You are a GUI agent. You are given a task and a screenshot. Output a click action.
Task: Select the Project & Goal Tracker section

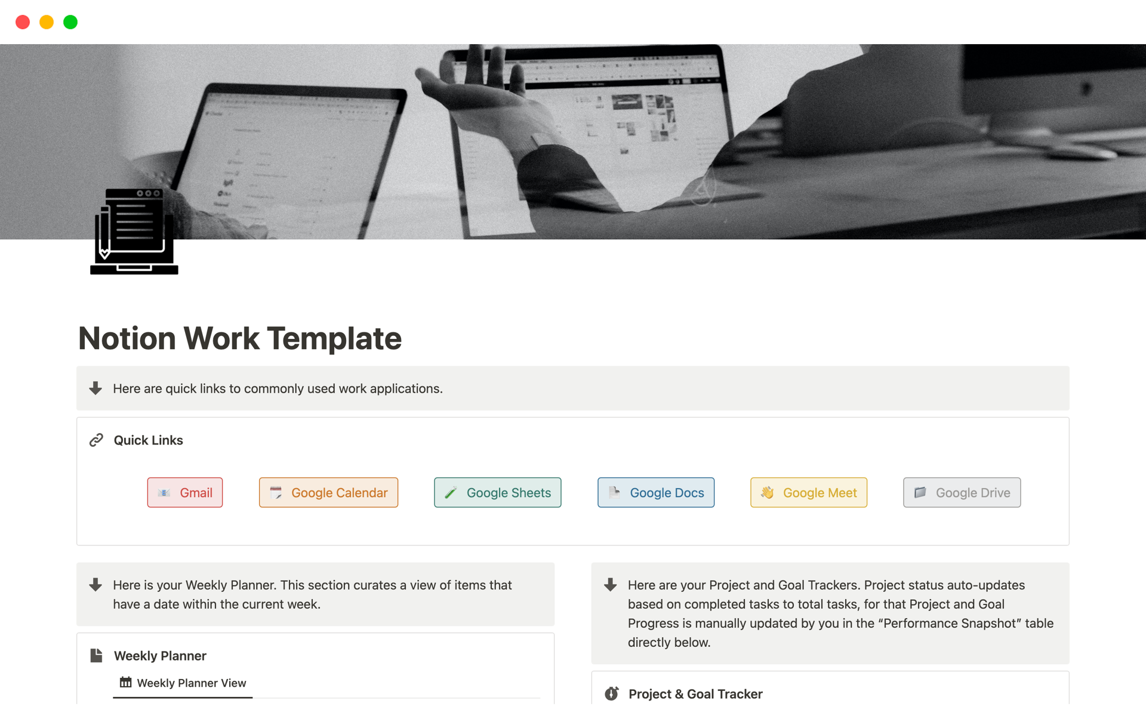pyautogui.click(x=697, y=692)
